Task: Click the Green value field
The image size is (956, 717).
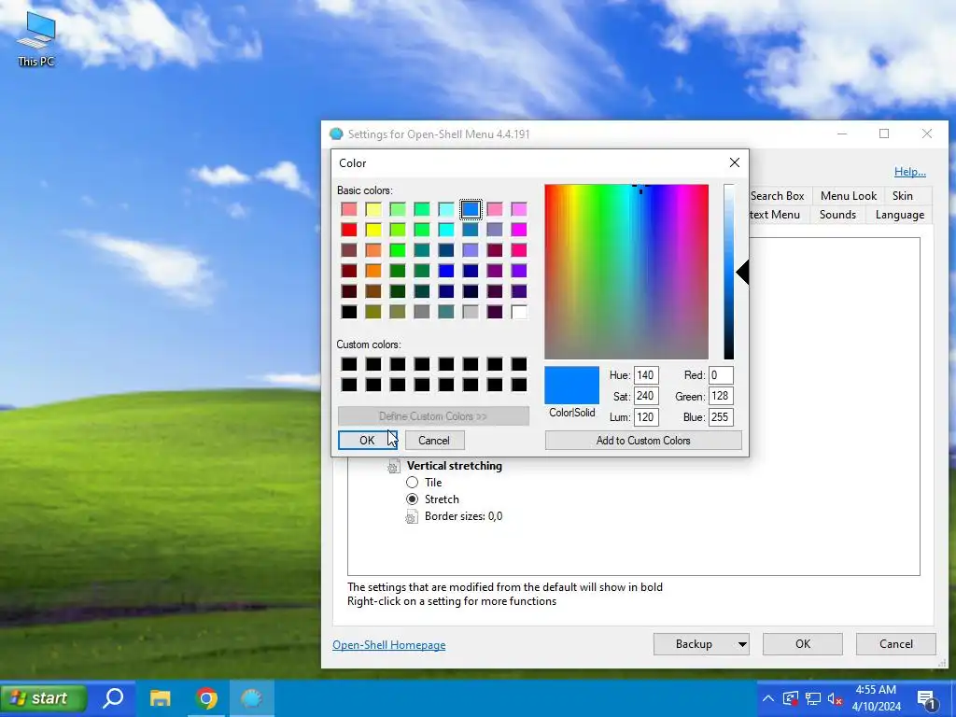Action: 721,396
